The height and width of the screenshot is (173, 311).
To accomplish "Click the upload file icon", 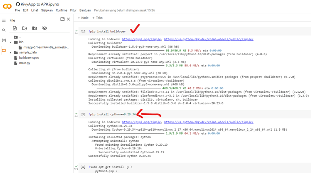I will (x=15, y=28).
